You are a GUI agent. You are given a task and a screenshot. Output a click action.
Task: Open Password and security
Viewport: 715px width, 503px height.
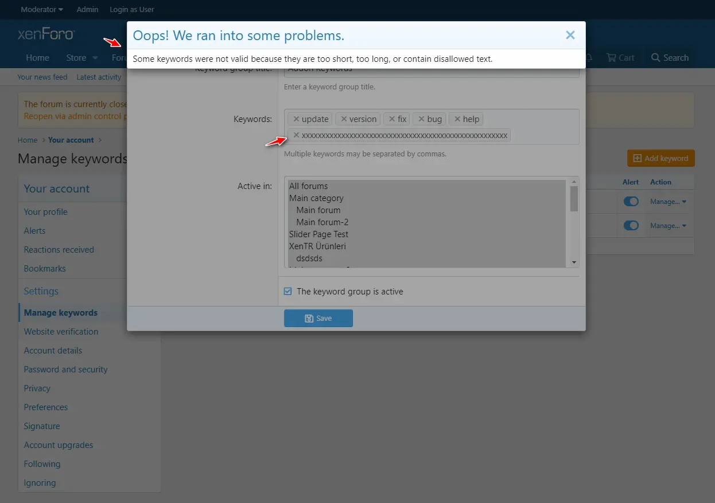66,370
